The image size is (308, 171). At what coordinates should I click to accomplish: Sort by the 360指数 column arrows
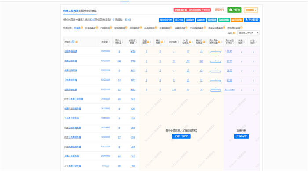pyautogui.click(x=178, y=42)
